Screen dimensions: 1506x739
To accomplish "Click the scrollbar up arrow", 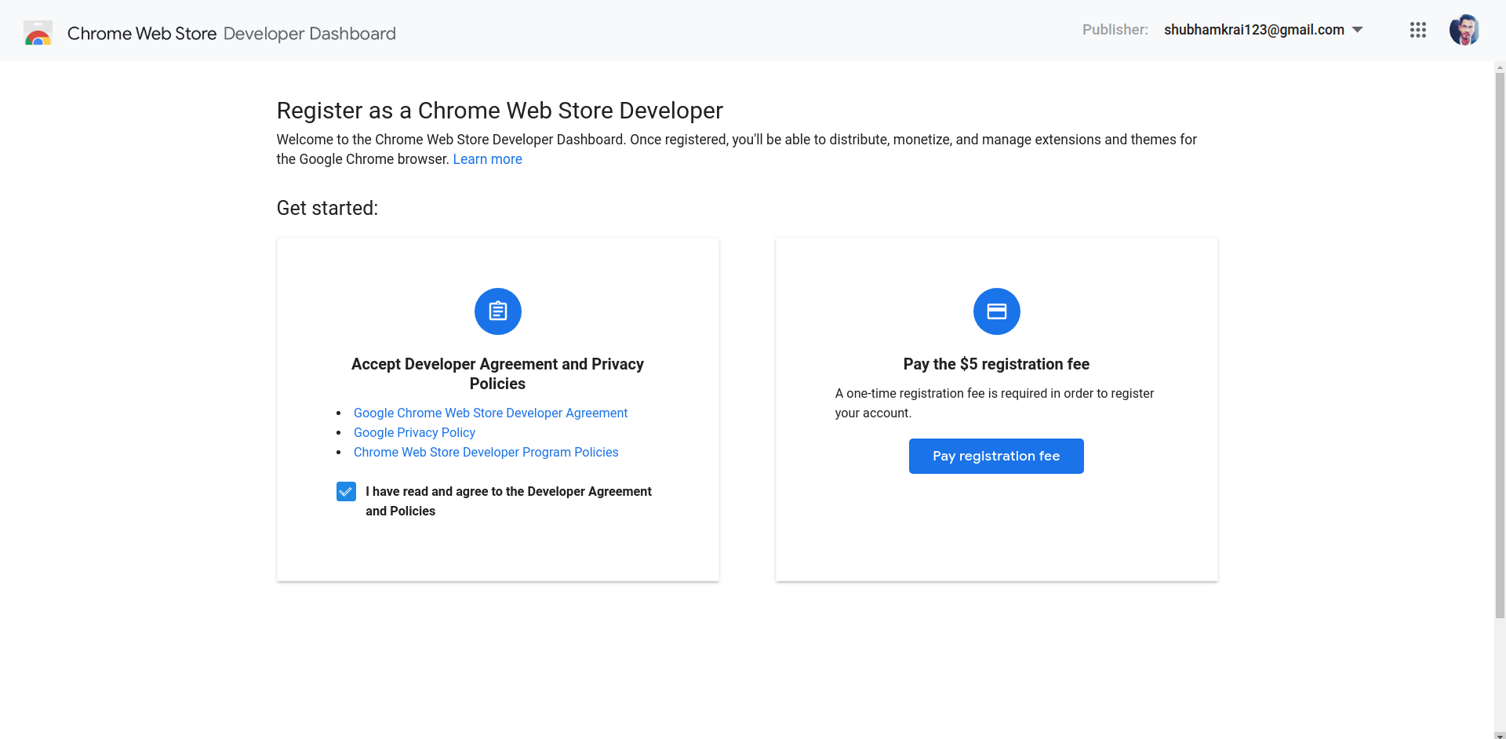I will 1500,67.
